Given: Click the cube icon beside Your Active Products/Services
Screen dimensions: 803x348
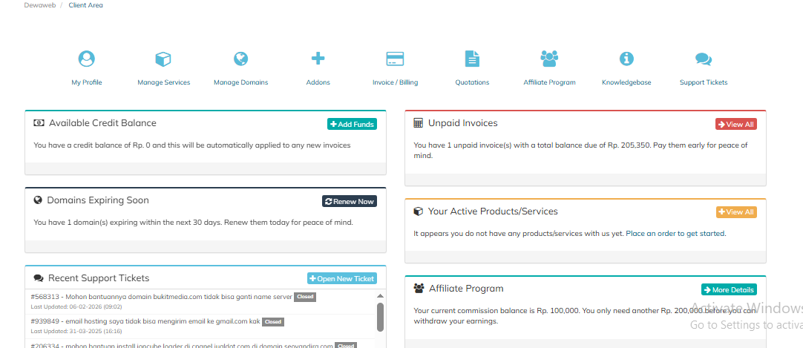Looking at the screenshot, I should click(418, 211).
